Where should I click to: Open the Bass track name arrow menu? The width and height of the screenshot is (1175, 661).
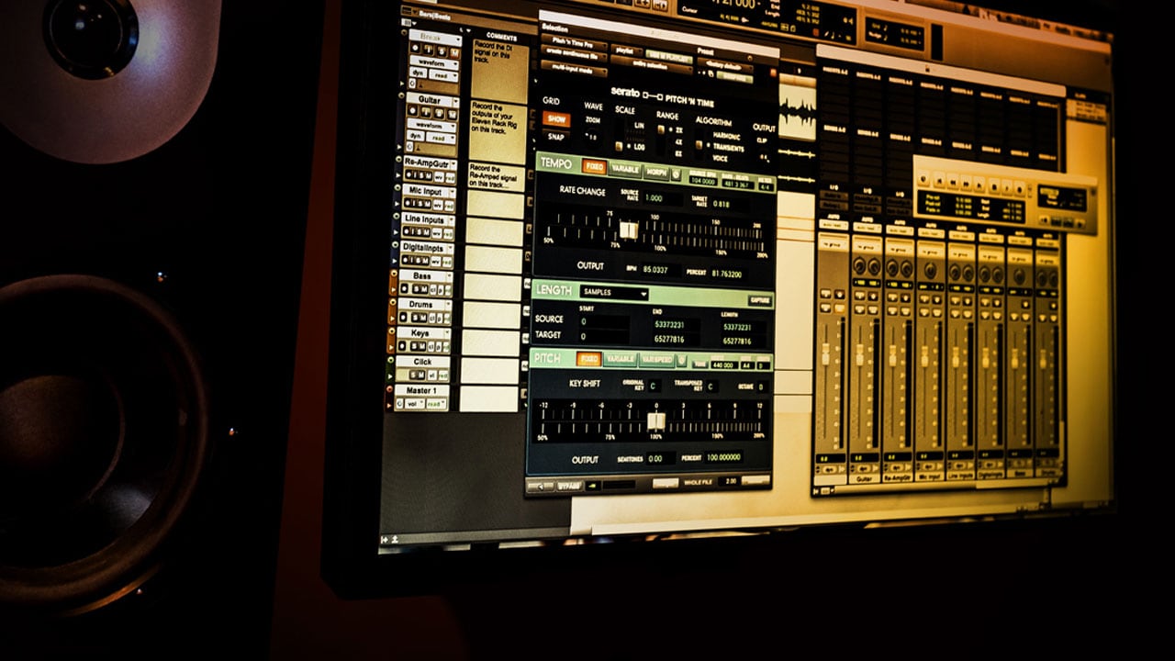point(449,276)
